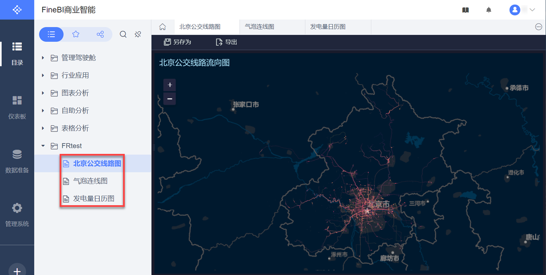Click the user avatar icon
The width and height of the screenshot is (546, 275).
[515, 10]
